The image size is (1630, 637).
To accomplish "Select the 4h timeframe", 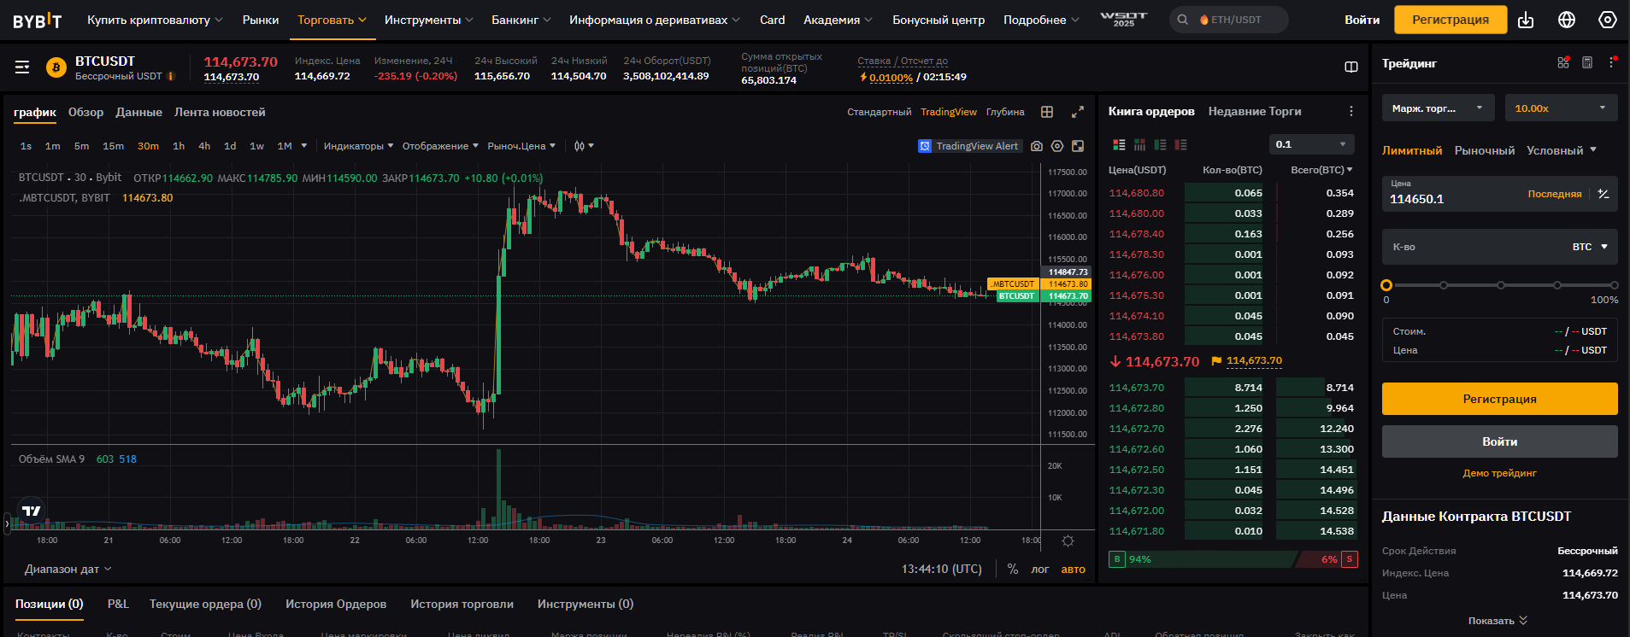I will 204,146.
